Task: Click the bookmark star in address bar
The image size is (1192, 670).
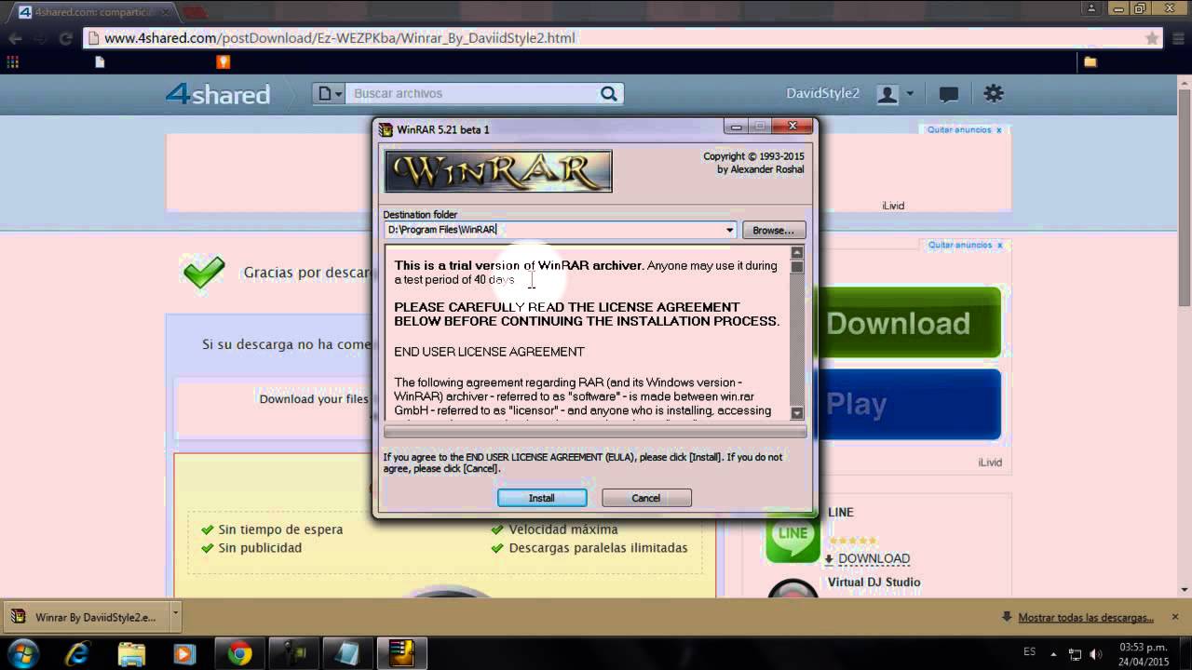Action: (1152, 38)
